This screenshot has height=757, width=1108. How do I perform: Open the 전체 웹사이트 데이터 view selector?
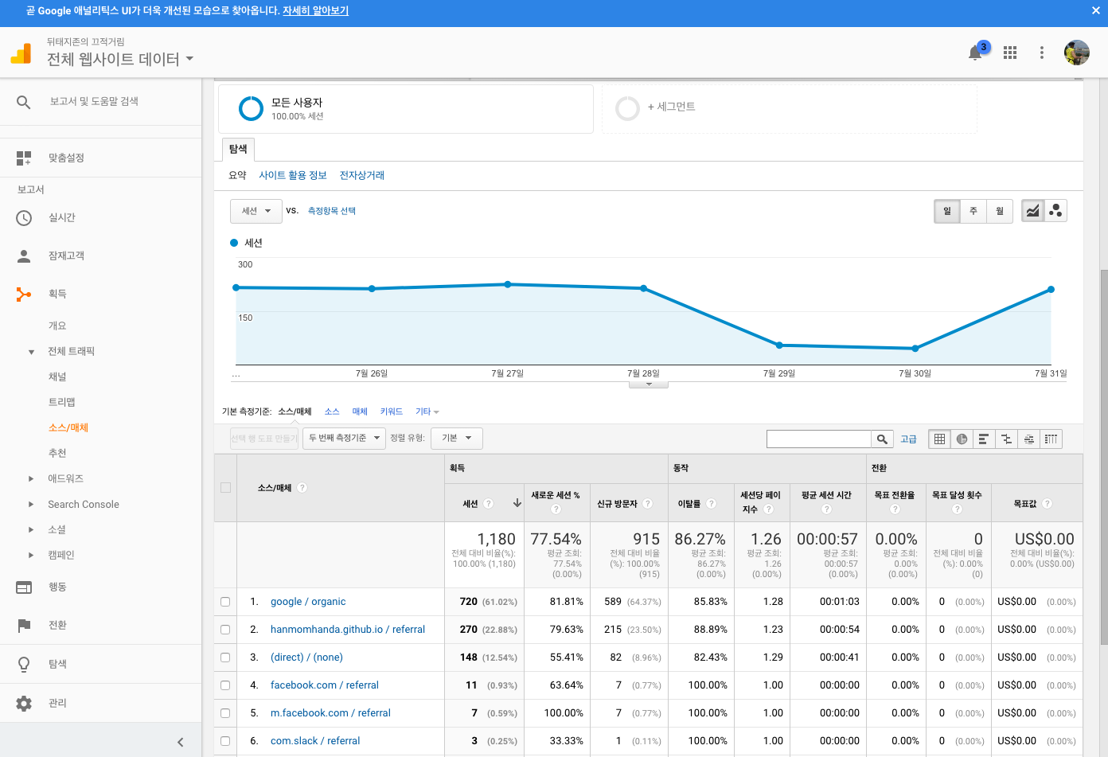[x=120, y=59]
